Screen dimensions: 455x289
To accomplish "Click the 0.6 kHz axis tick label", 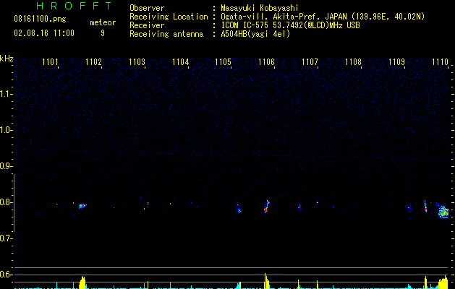I will pyautogui.click(x=6, y=275).
